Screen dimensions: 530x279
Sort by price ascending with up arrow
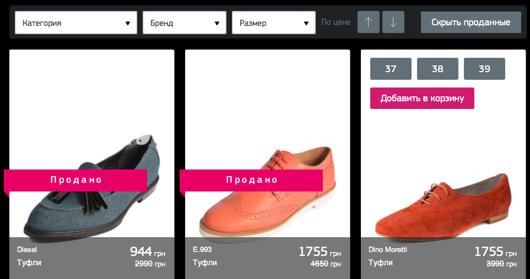tap(369, 23)
